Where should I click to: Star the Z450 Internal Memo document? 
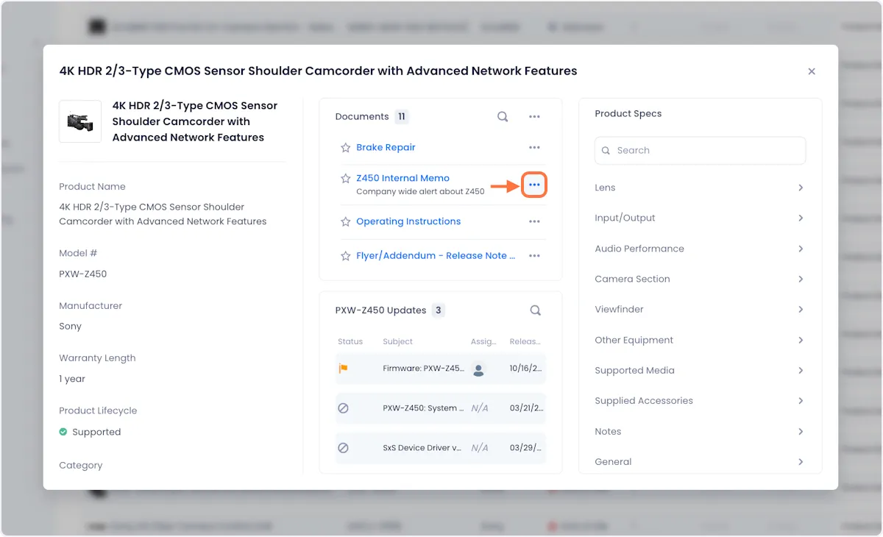coord(345,178)
